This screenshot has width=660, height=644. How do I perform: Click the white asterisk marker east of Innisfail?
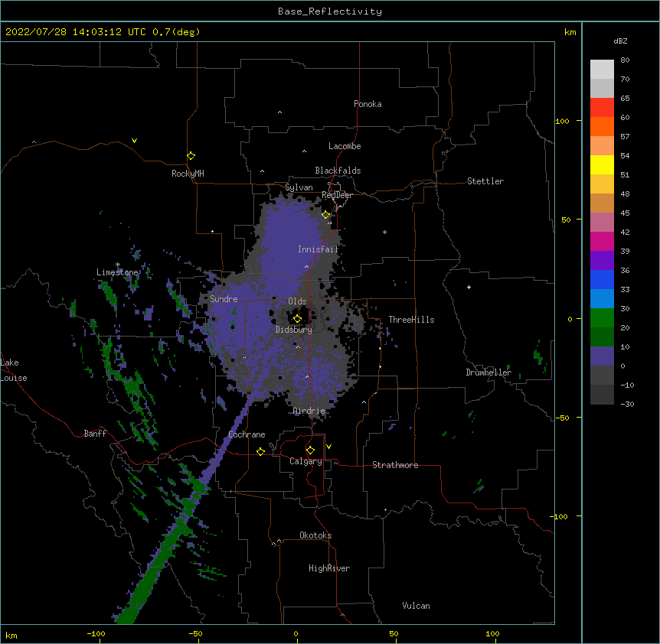(384, 232)
